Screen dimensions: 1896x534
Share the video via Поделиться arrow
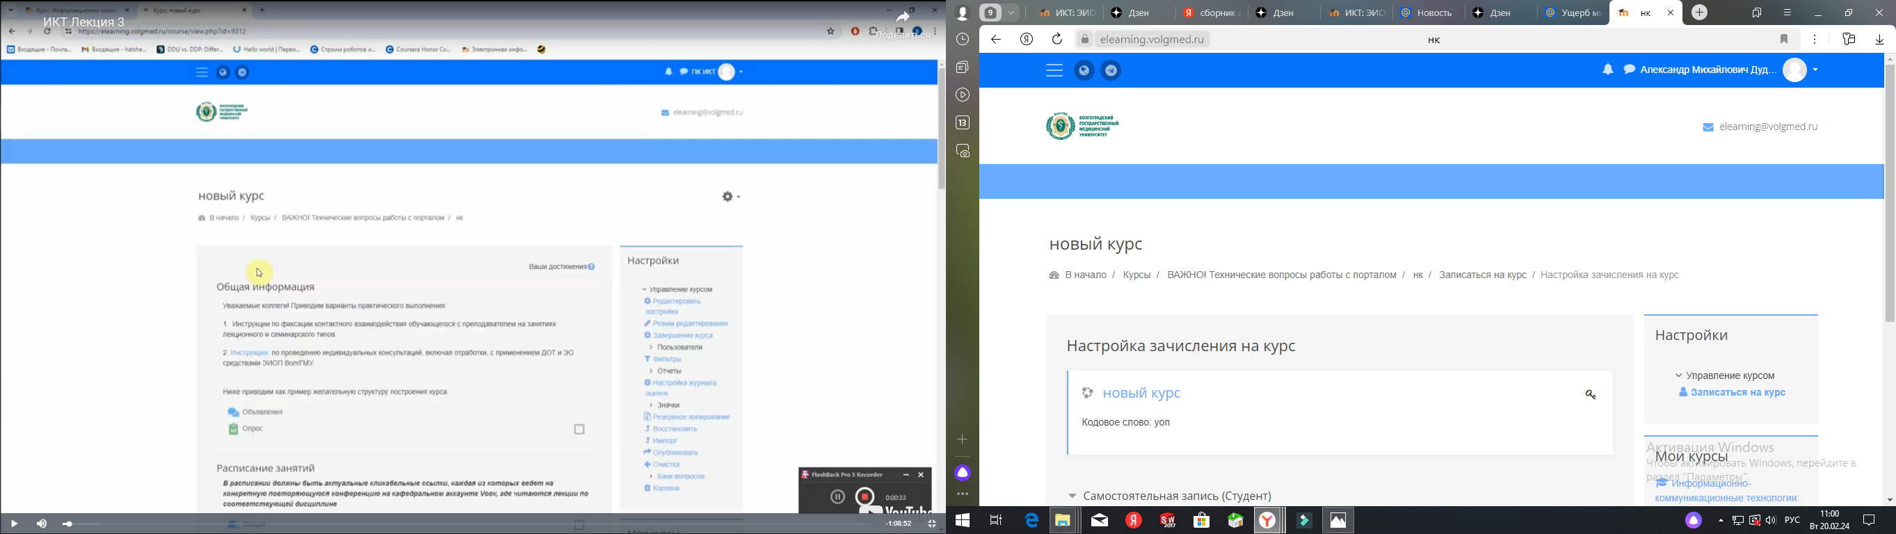pos(903,17)
